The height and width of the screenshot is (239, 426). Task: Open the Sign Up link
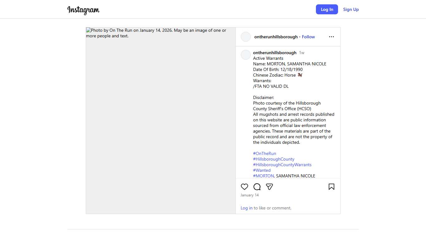[x=351, y=9]
